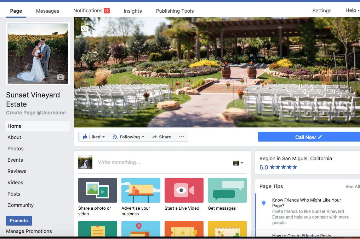Click the five-star rating stars

click(x=284, y=167)
